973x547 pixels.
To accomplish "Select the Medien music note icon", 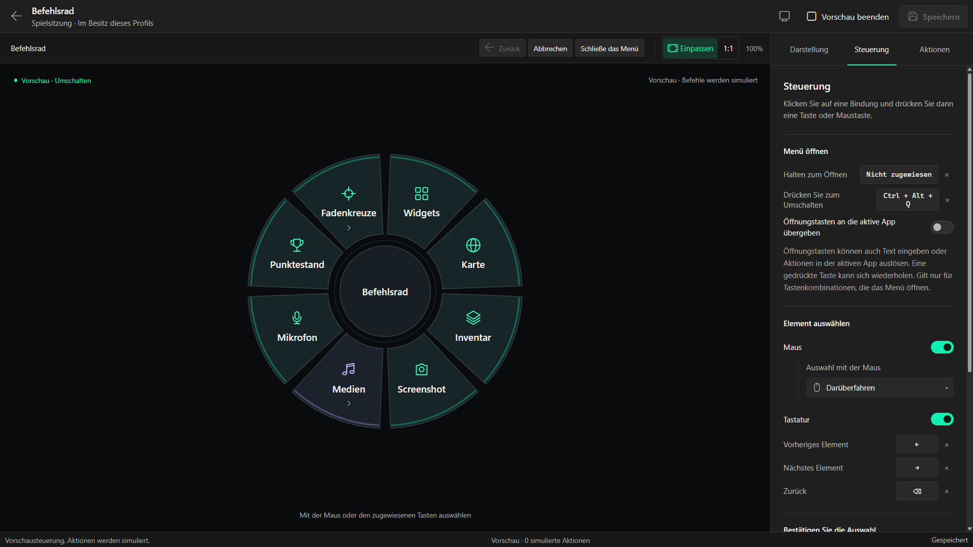I will [349, 369].
